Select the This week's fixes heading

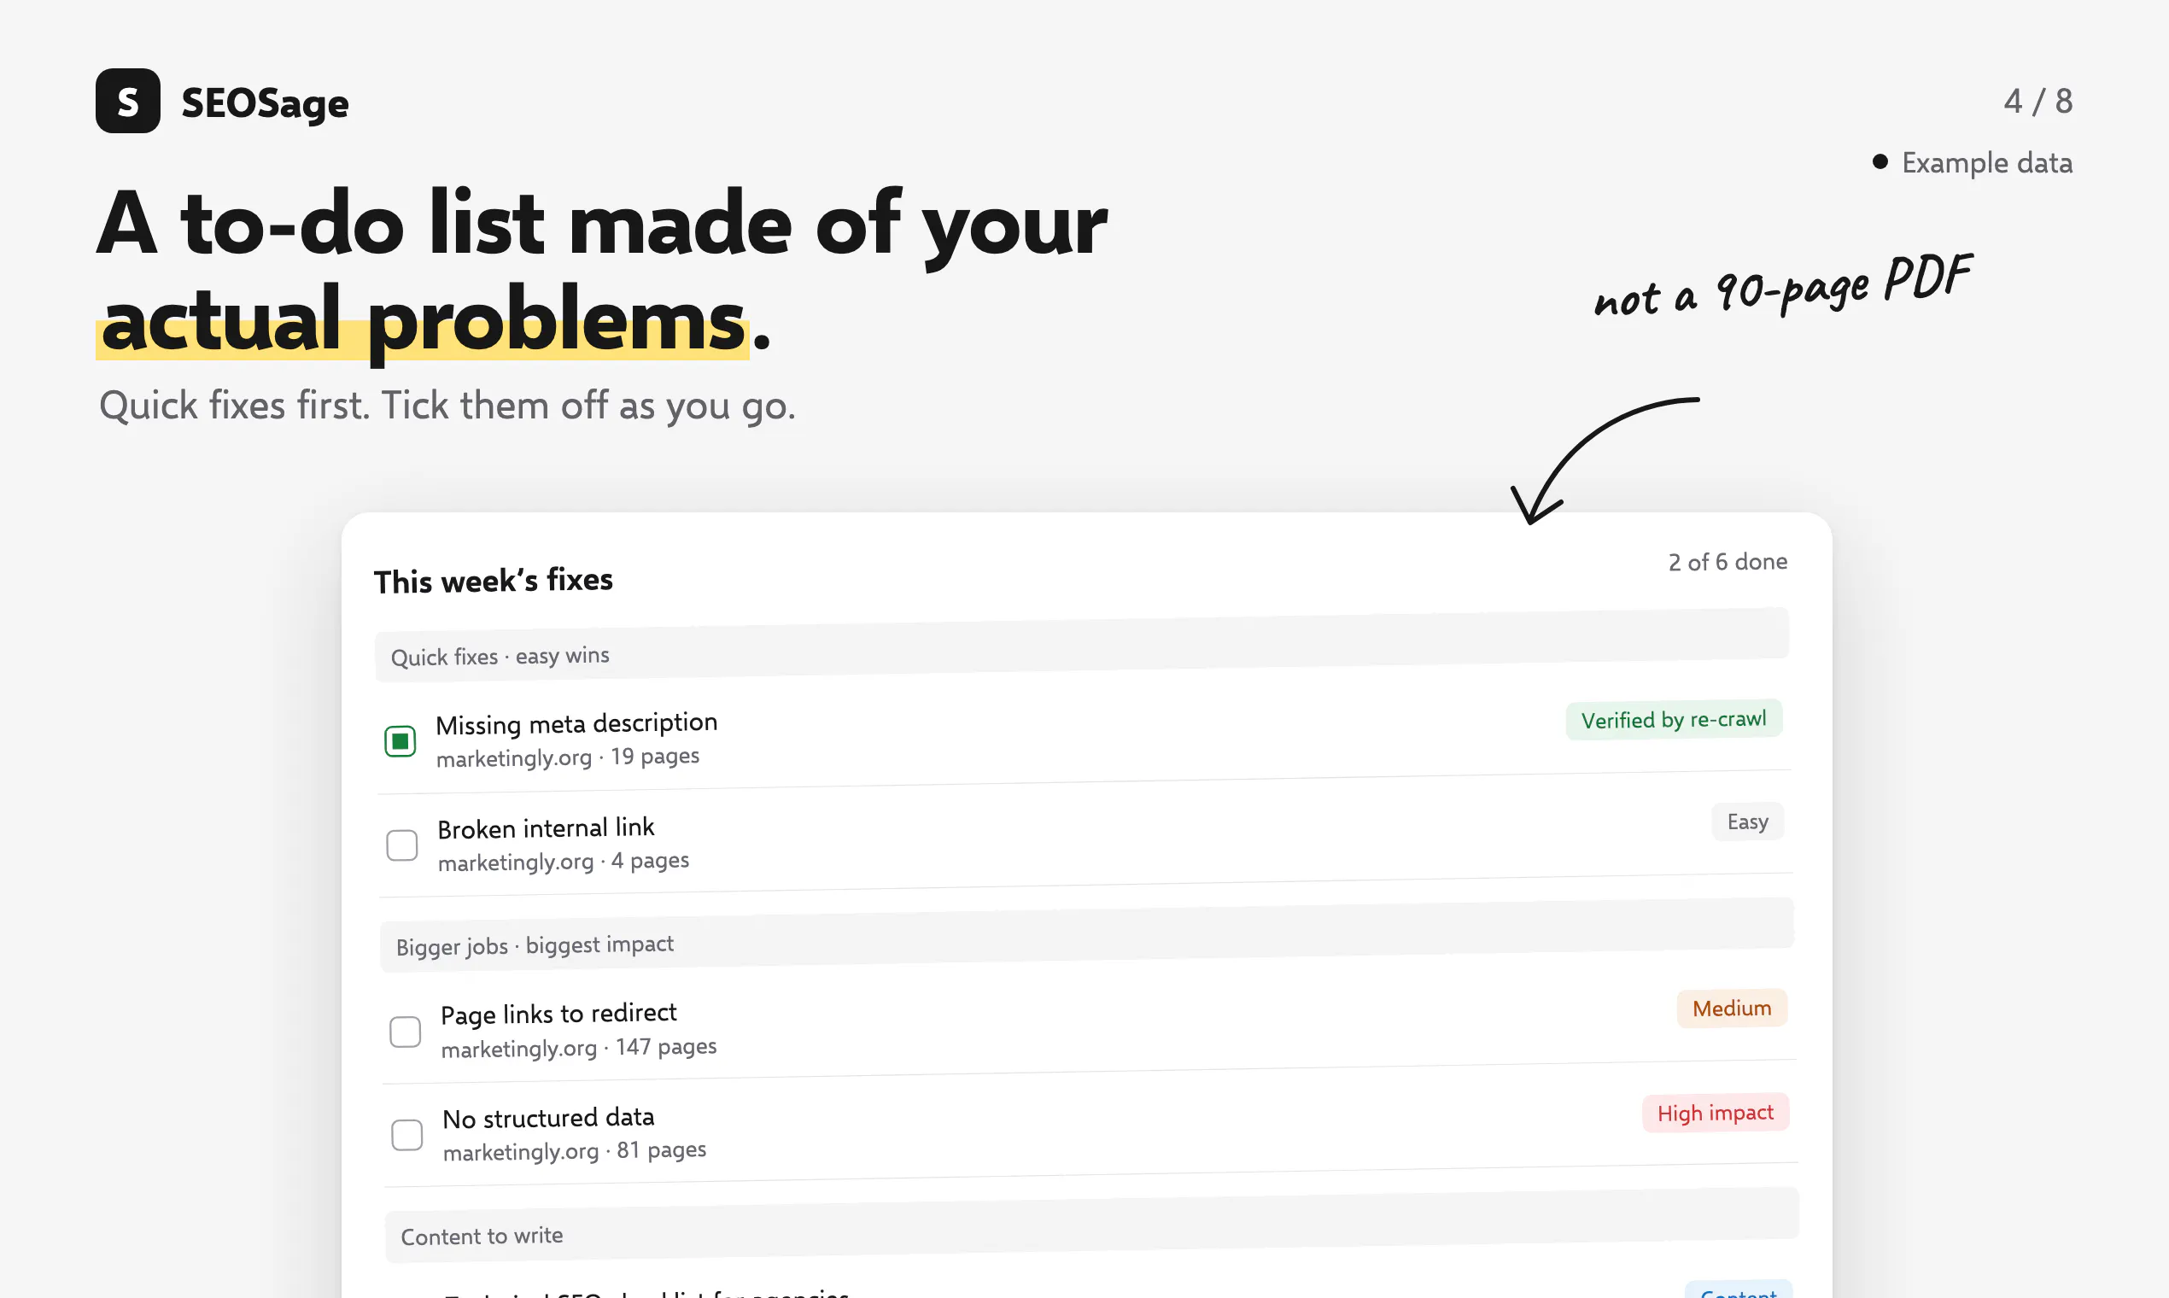coord(494,581)
